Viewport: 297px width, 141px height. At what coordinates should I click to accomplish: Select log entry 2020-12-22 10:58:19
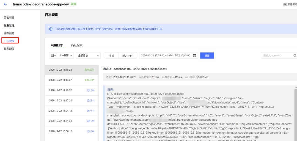pyautogui.click(x=71, y=131)
